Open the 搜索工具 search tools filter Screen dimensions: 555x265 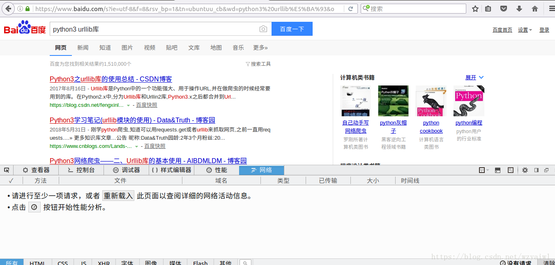coord(258,64)
